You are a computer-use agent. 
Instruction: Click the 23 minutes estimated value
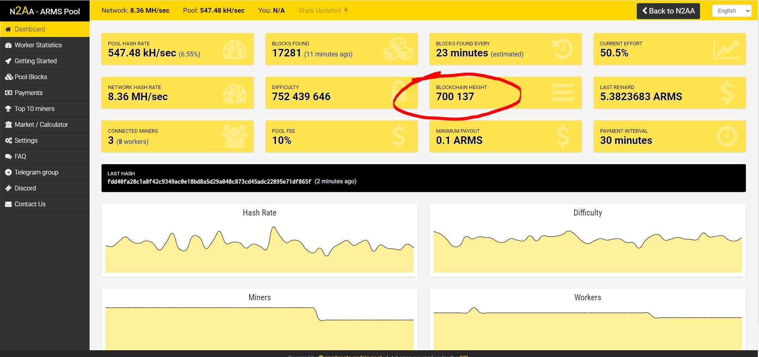point(462,53)
